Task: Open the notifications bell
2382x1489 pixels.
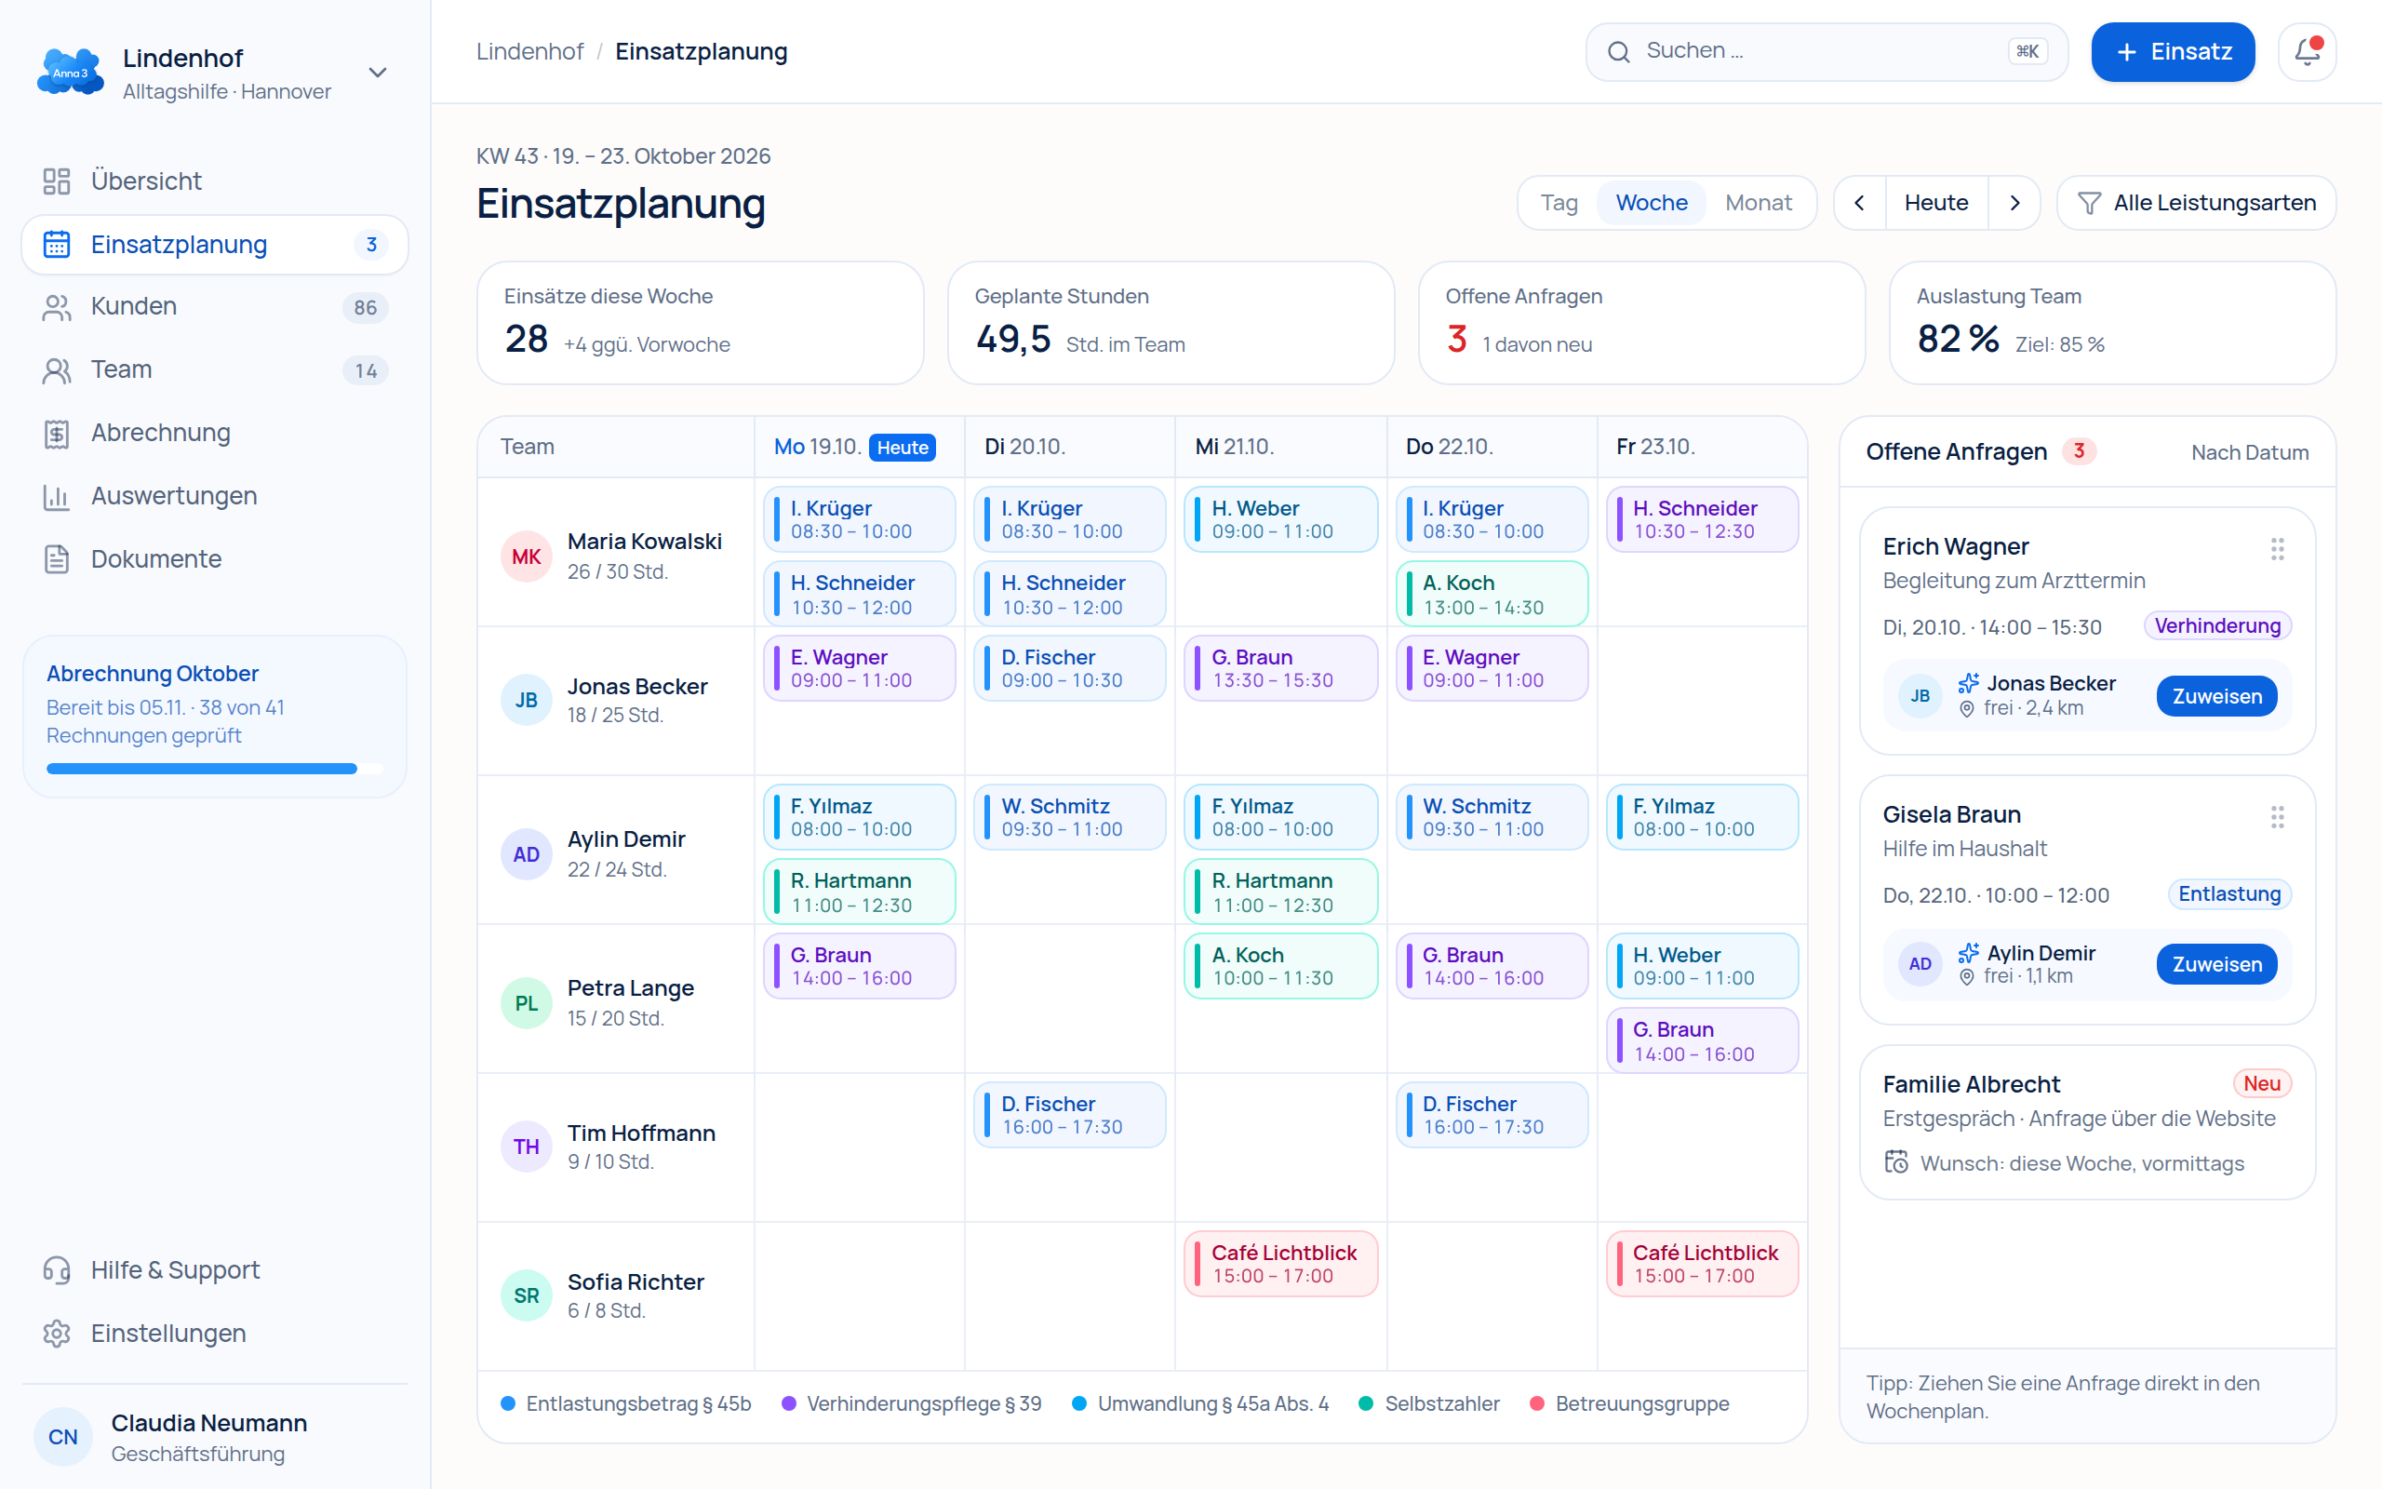Action: pyautogui.click(x=2307, y=51)
